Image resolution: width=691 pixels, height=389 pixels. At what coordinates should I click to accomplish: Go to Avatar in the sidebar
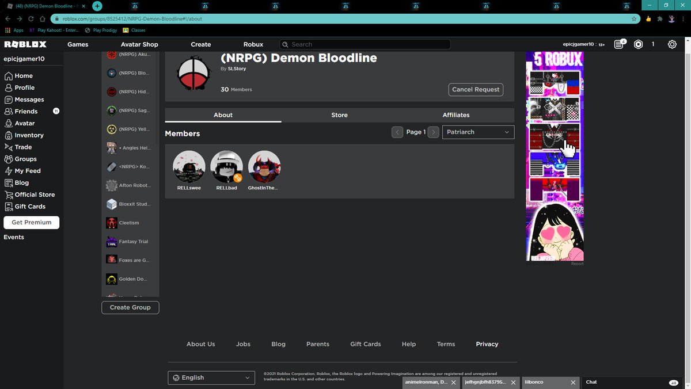click(20, 123)
